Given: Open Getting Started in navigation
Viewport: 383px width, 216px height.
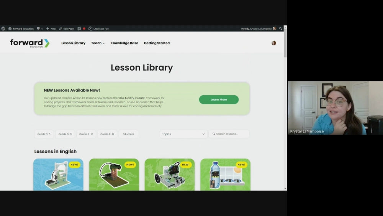Looking at the screenshot, I should tap(157, 43).
